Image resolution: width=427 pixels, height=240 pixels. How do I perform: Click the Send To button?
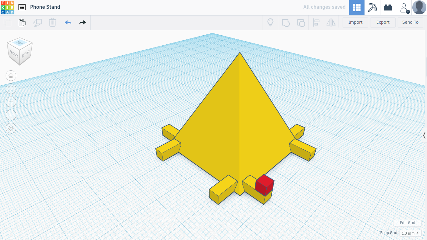tap(410, 22)
